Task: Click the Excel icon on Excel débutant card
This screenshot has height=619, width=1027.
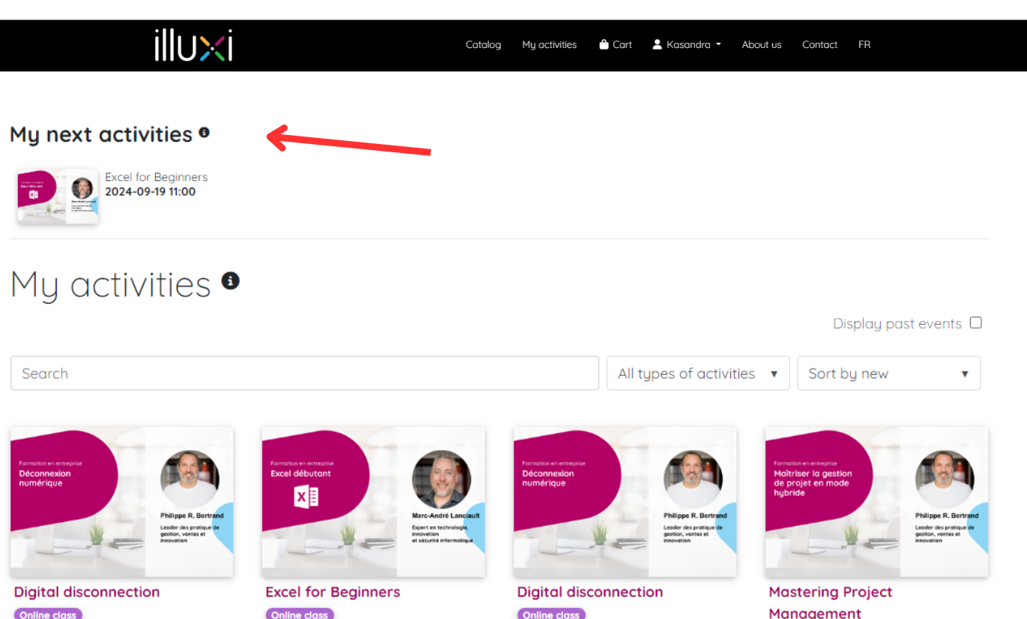Action: pos(306,496)
